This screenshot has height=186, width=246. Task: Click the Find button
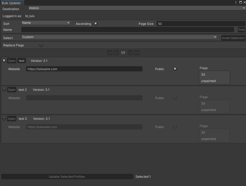point(241,29)
